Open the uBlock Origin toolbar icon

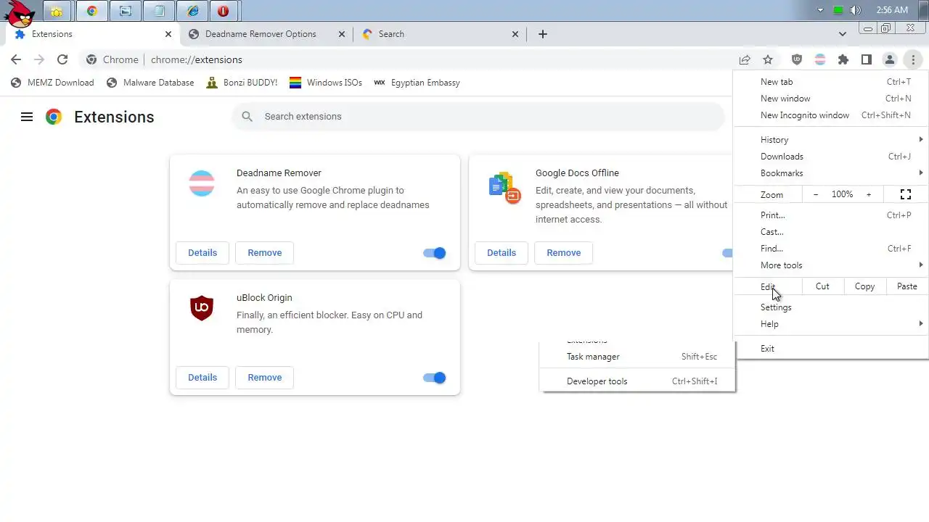(x=797, y=59)
